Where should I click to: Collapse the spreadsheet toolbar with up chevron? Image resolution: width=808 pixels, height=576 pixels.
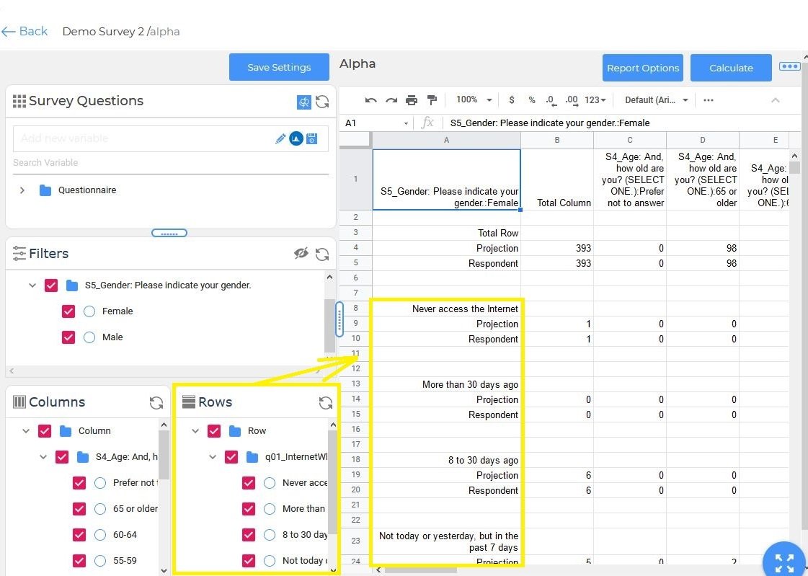pos(775,100)
